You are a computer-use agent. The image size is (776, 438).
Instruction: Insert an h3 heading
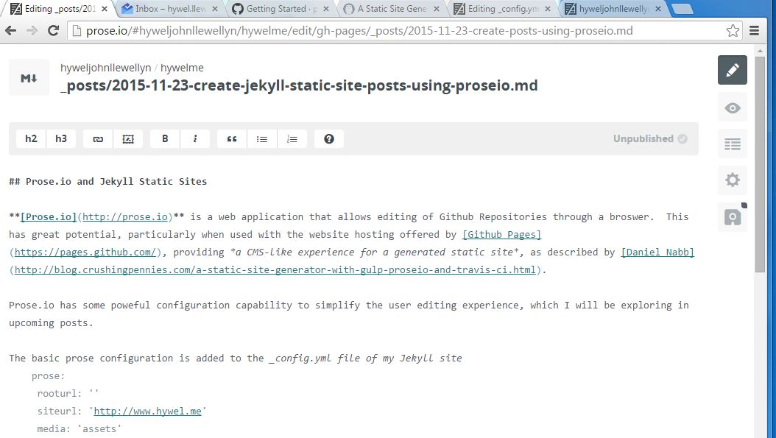click(x=61, y=139)
